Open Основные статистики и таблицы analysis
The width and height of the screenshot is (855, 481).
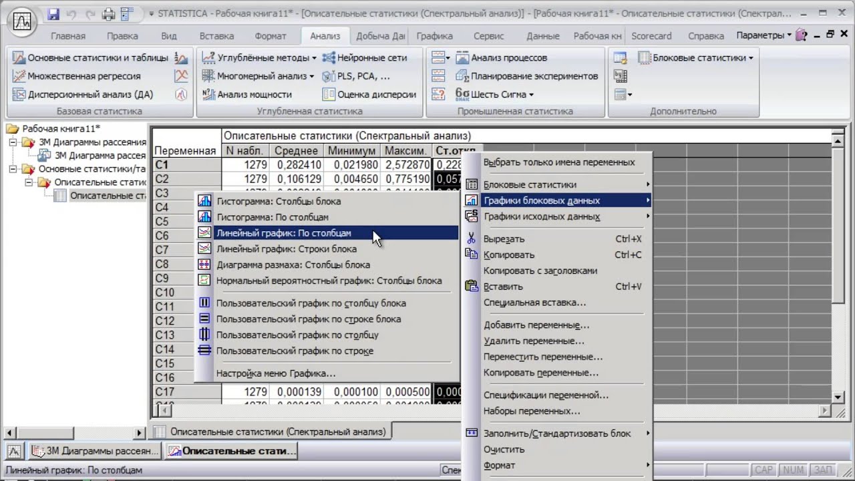tap(90, 58)
